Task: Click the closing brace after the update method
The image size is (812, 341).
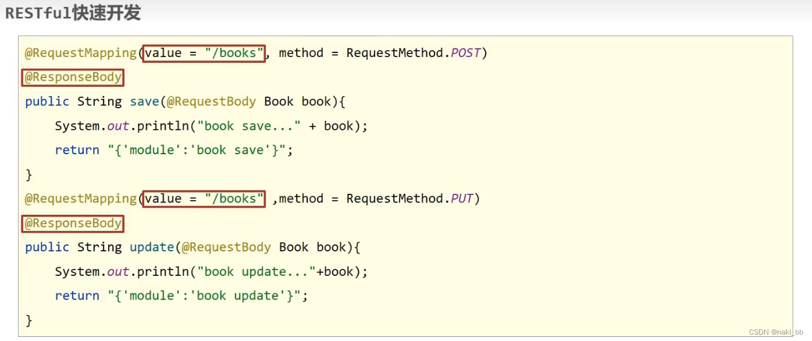Action: (29, 320)
